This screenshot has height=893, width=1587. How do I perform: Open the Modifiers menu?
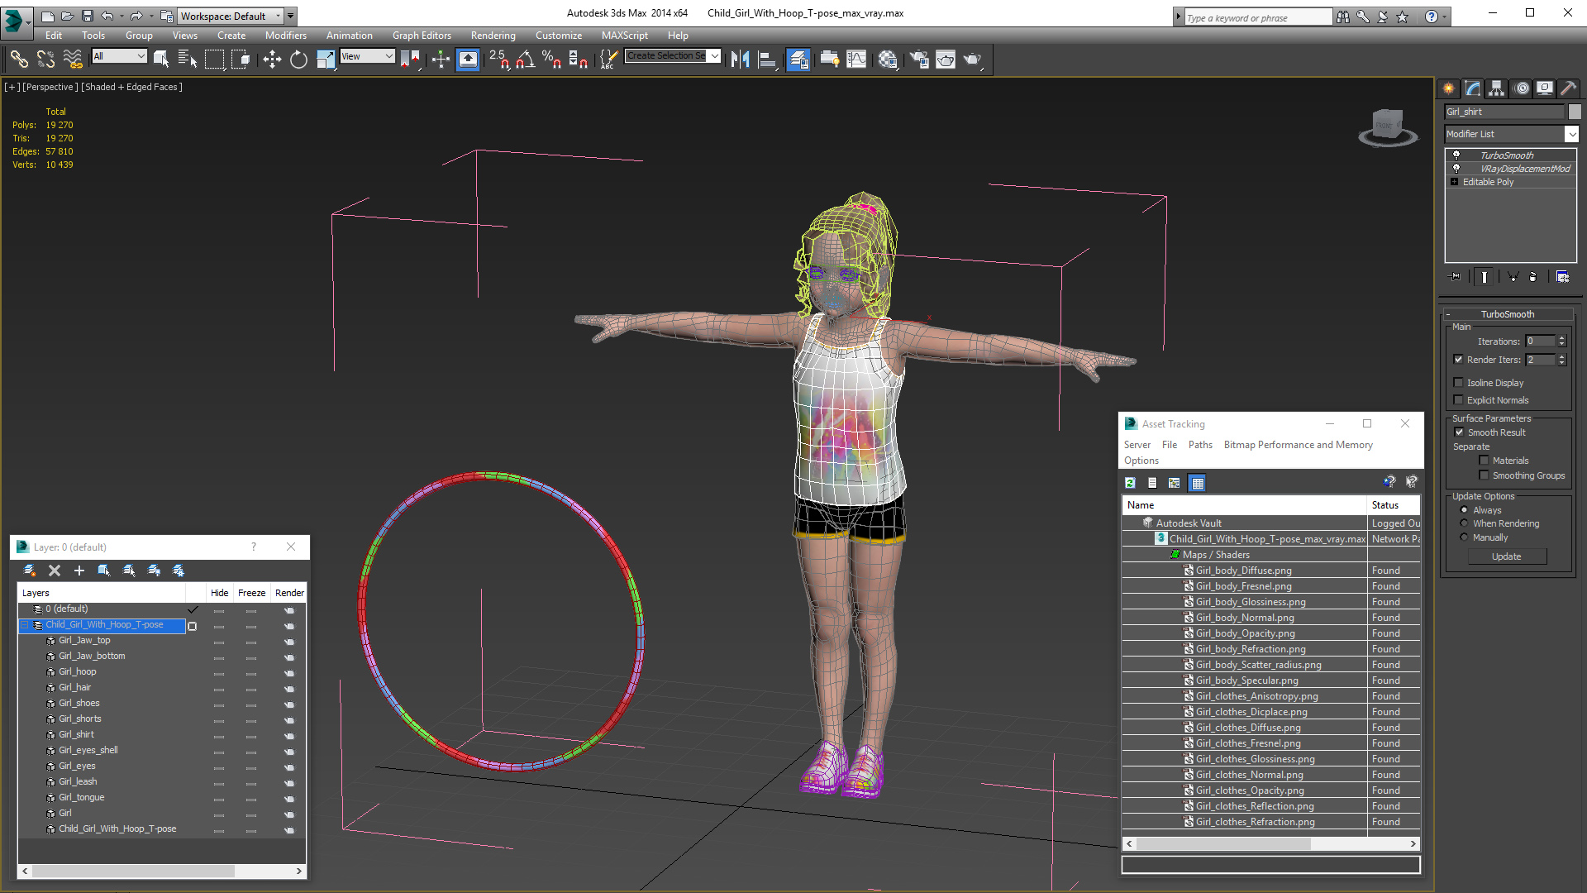(286, 36)
